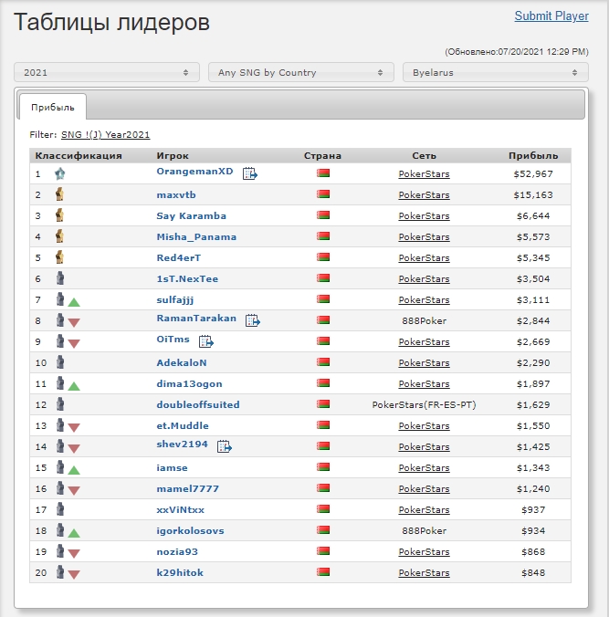The image size is (609, 617).
Task: Click the gold rank badge for maxvtb
Action: pyautogui.click(x=60, y=194)
